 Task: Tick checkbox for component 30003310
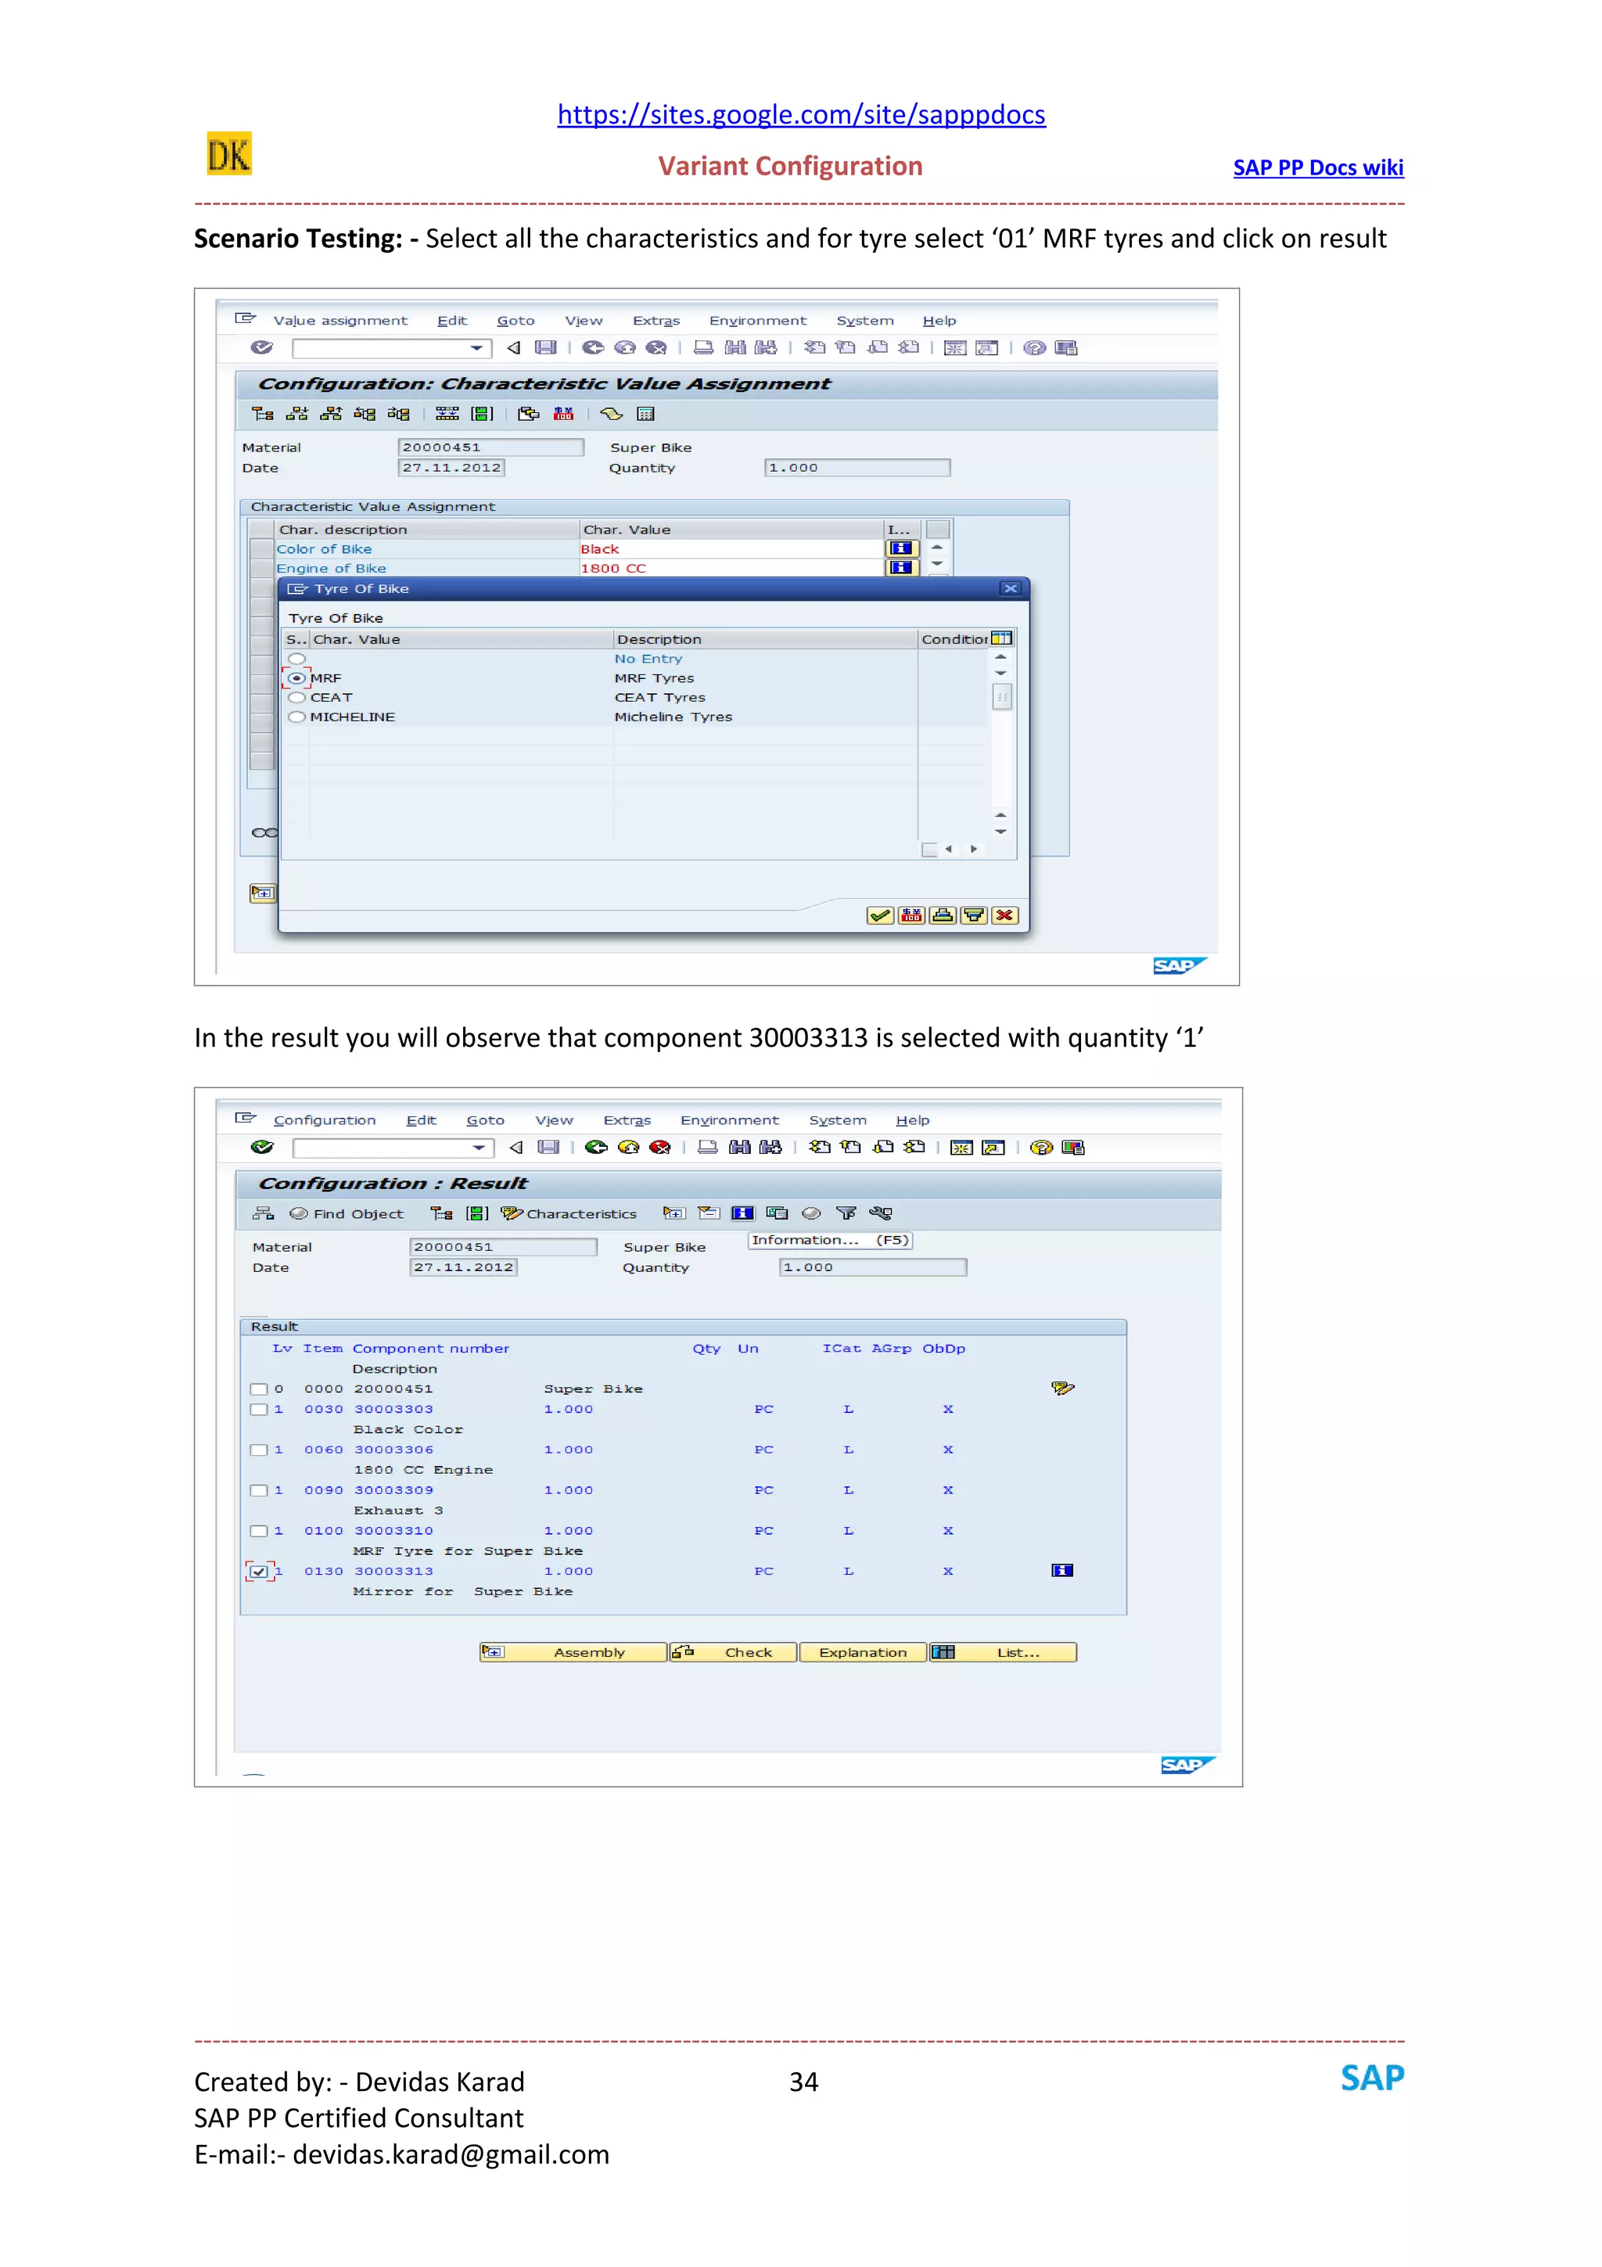(259, 1532)
